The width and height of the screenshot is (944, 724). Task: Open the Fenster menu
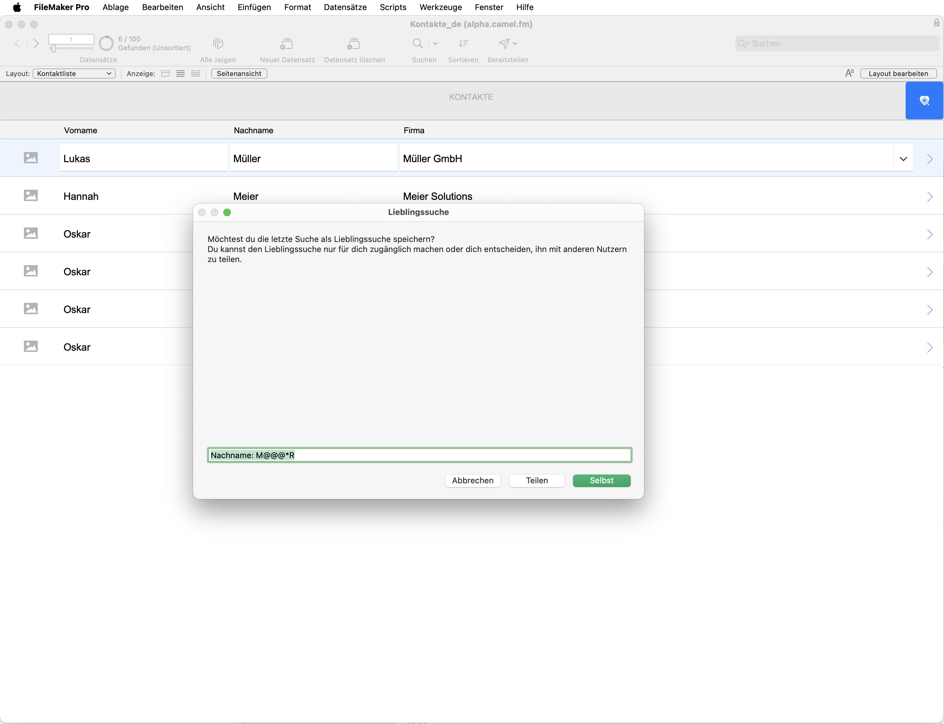489,7
